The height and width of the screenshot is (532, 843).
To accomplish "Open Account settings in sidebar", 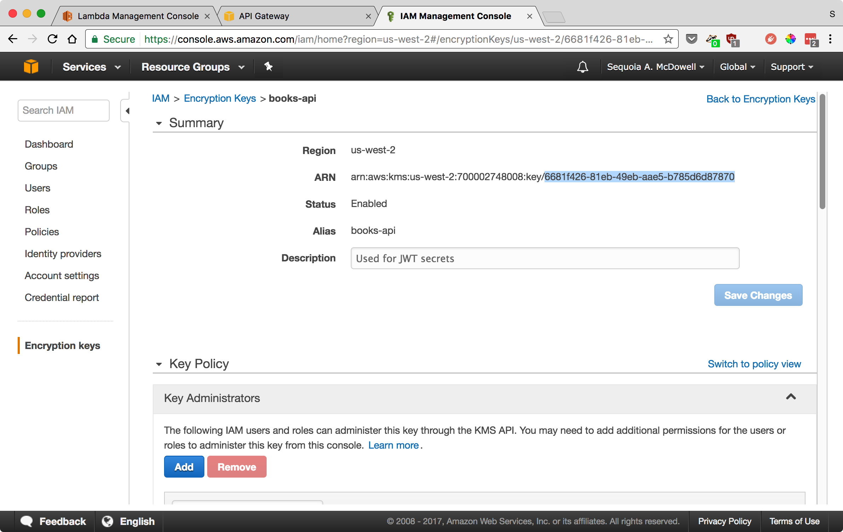I will [62, 276].
